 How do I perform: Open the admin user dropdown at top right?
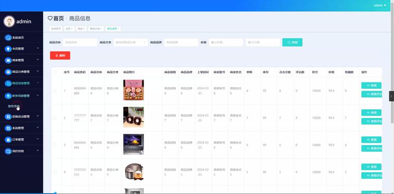click(x=380, y=5)
